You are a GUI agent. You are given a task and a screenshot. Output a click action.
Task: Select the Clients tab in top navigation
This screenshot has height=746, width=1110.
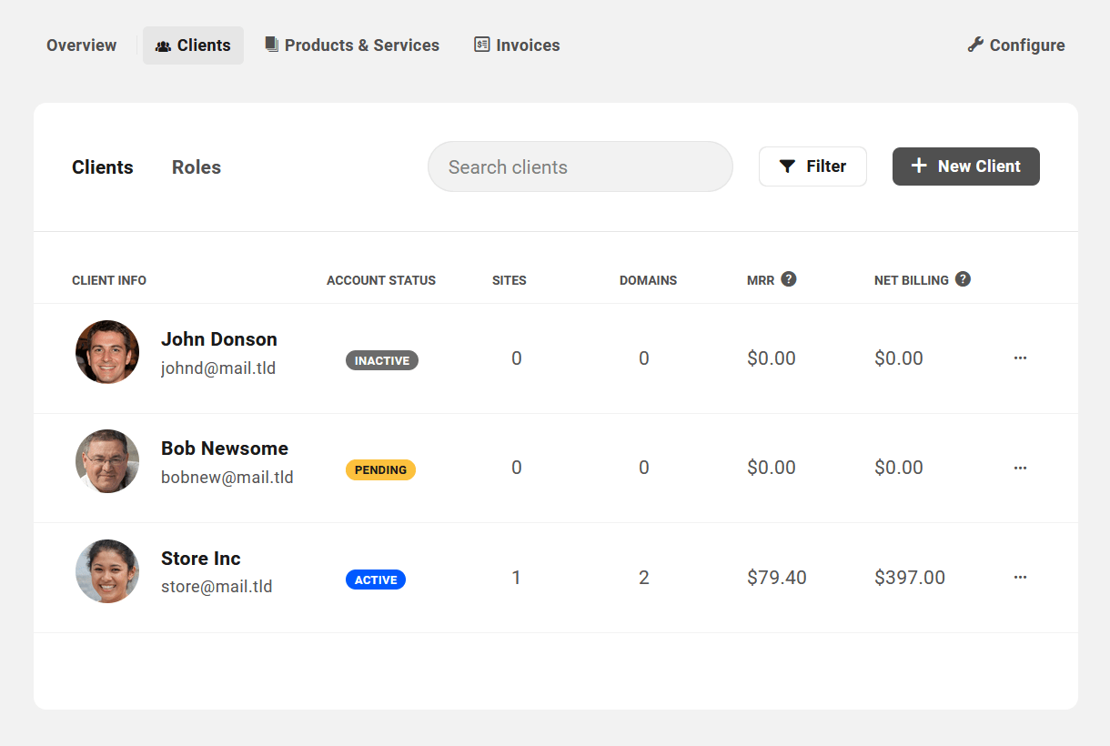point(193,45)
